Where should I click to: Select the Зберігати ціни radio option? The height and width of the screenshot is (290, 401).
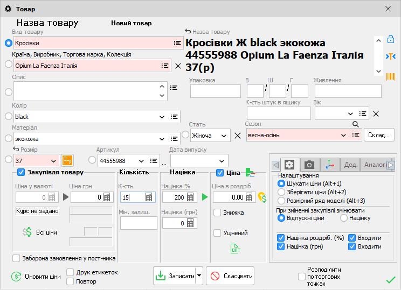click(x=281, y=192)
